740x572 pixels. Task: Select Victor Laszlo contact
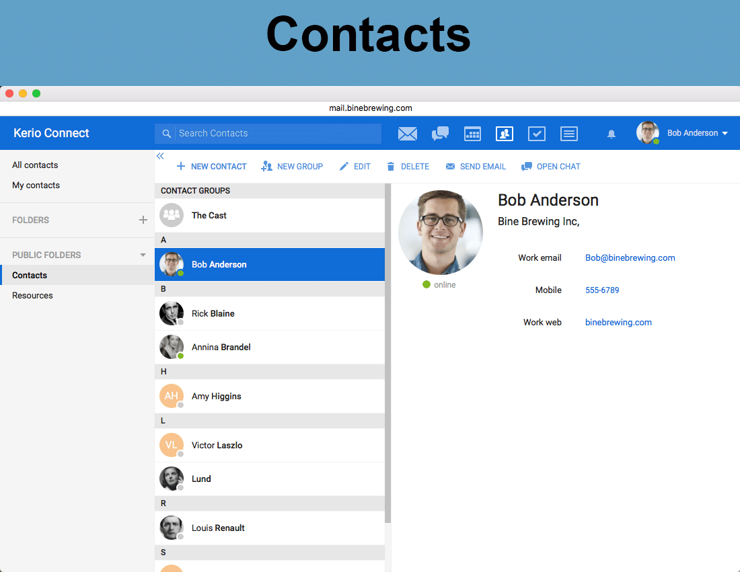click(x=270, y=445)
